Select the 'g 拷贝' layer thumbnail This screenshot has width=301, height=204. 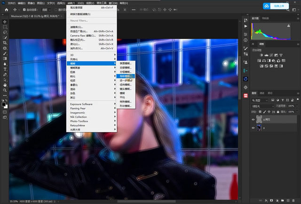point(260,120)
